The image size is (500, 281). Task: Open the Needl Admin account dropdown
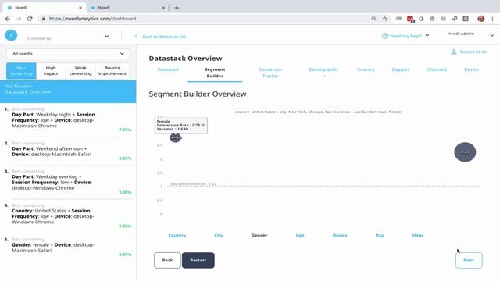(491, 35)
